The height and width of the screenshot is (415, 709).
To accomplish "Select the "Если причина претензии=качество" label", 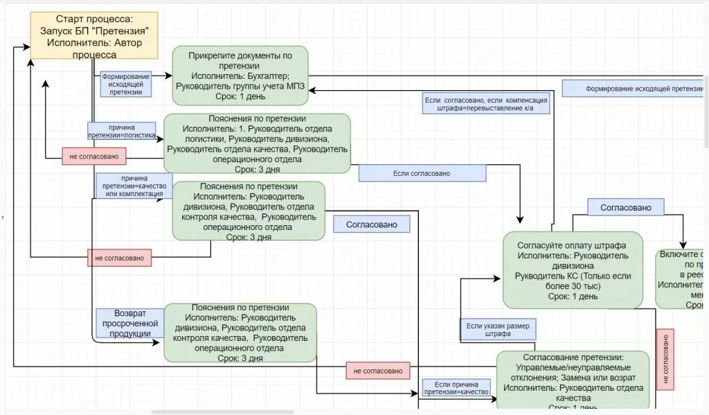I will [x=456, y=387].
